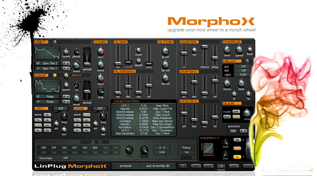Select LFO1 sine wave button

point(38,120)
